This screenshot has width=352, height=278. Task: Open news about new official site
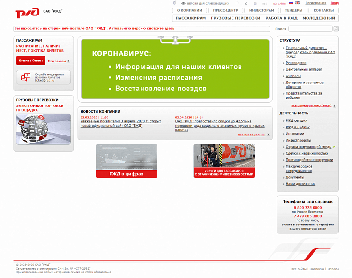pos(121,123)
